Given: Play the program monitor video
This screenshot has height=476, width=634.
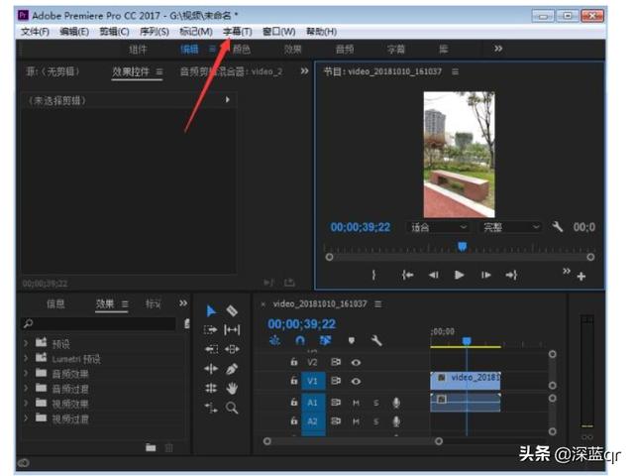Looking at the screenshot, I should 459,276.
